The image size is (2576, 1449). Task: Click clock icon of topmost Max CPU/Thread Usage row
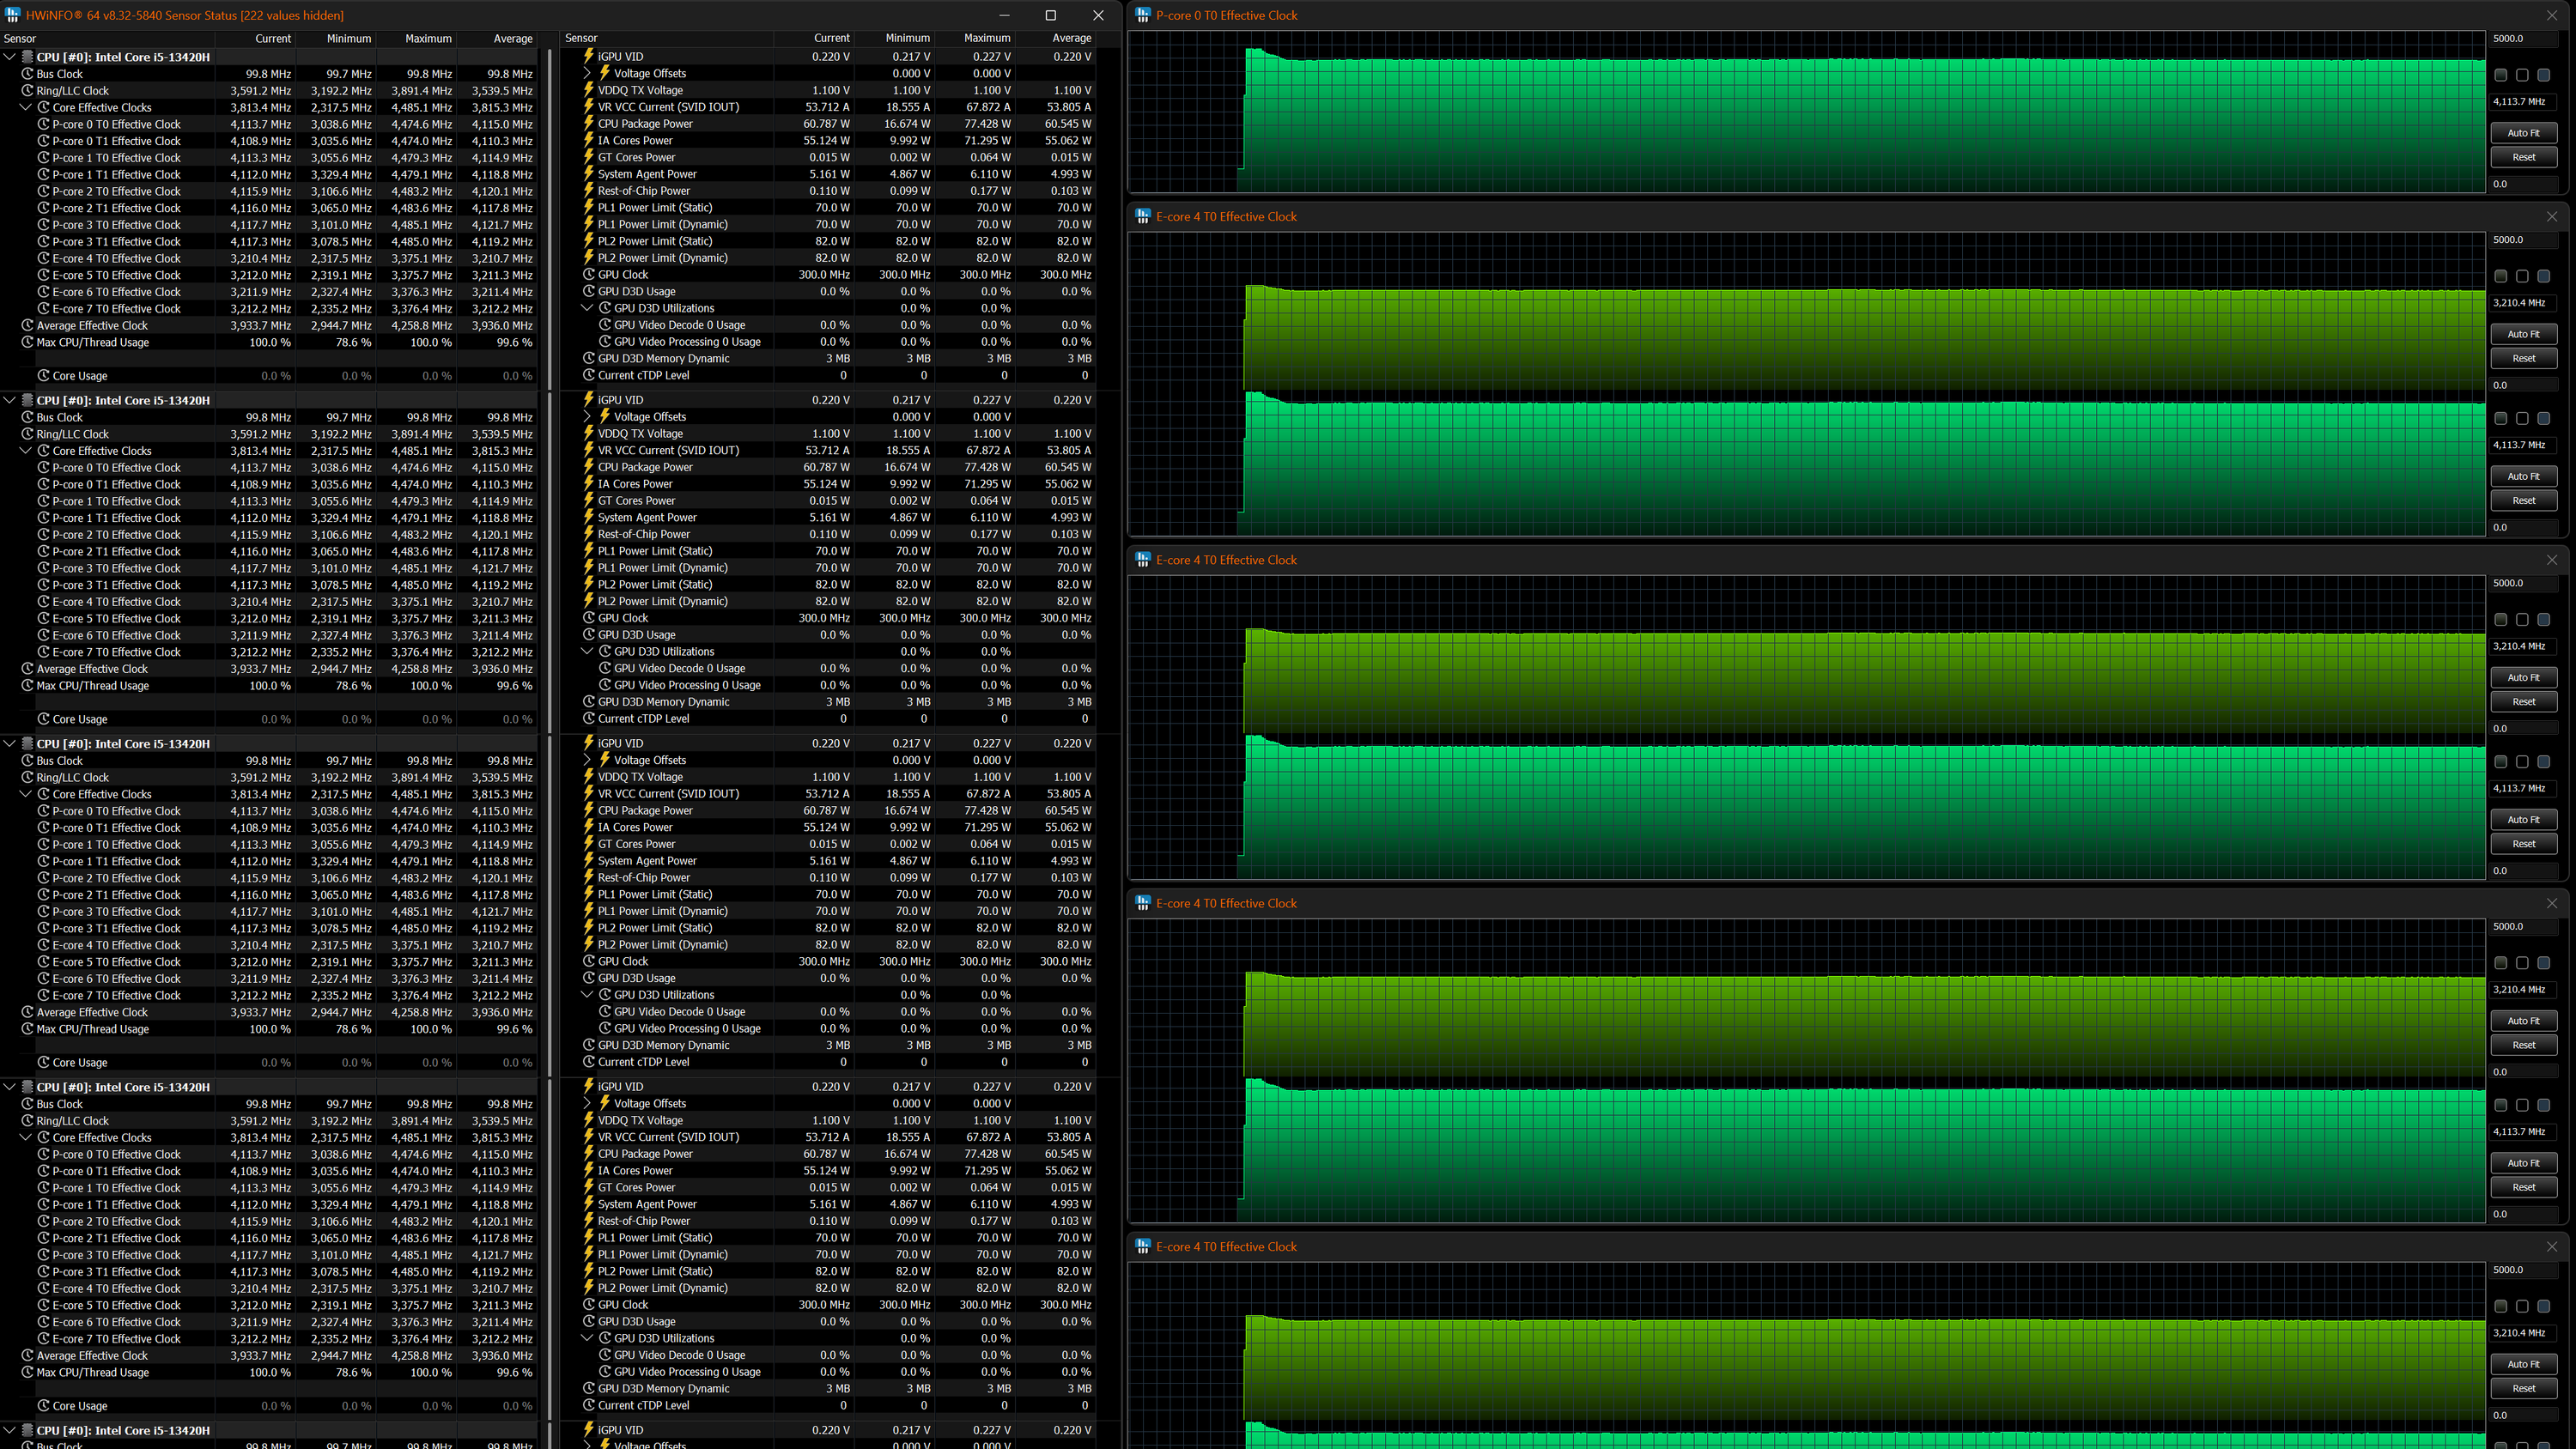coord(28,342)
